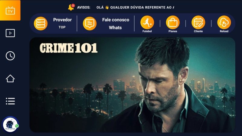Go to the home icon
Viewport: 242px width, 136px height.
click(10, 78)
